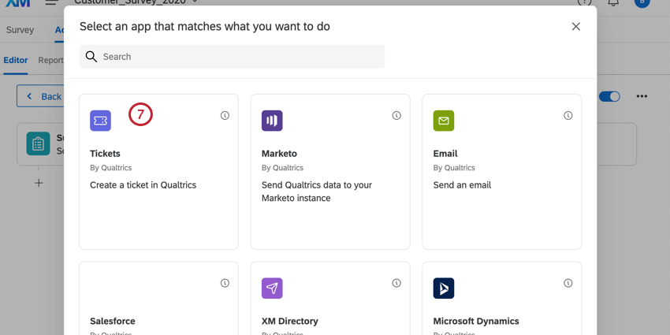
Task: Go back with the Back button
Action: point(42,97)
